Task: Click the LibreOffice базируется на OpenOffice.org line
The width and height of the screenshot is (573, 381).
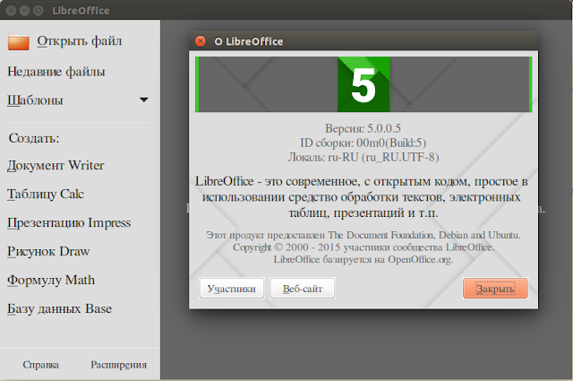Action: (x=363, y=259)
